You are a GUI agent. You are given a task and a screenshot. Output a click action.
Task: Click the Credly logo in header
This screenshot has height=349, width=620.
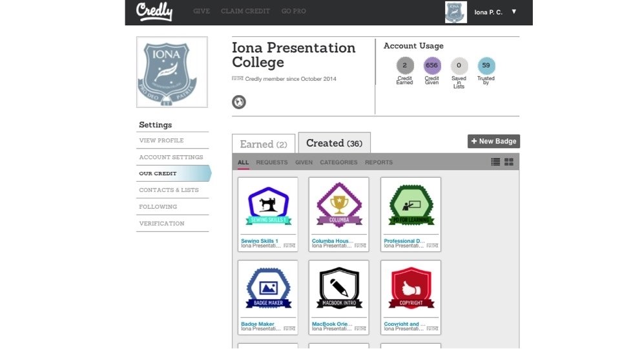coord(154,11)
